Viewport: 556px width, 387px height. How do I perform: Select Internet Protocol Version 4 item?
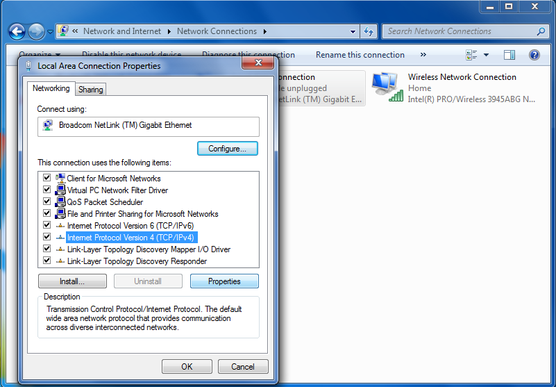tap(132, 238)
